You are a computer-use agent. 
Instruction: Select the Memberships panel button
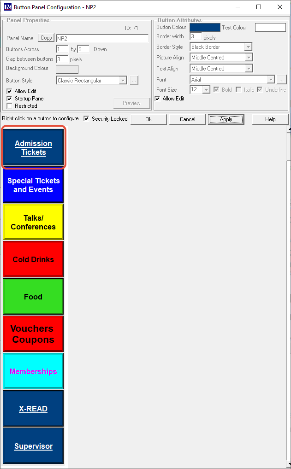[x=33, y=371]
